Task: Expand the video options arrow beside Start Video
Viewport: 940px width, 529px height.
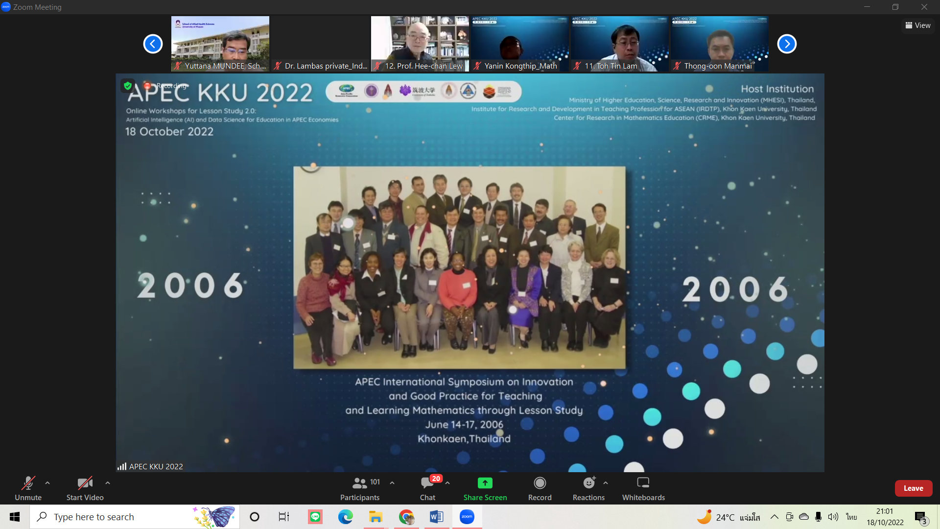Action: [108, 483]
